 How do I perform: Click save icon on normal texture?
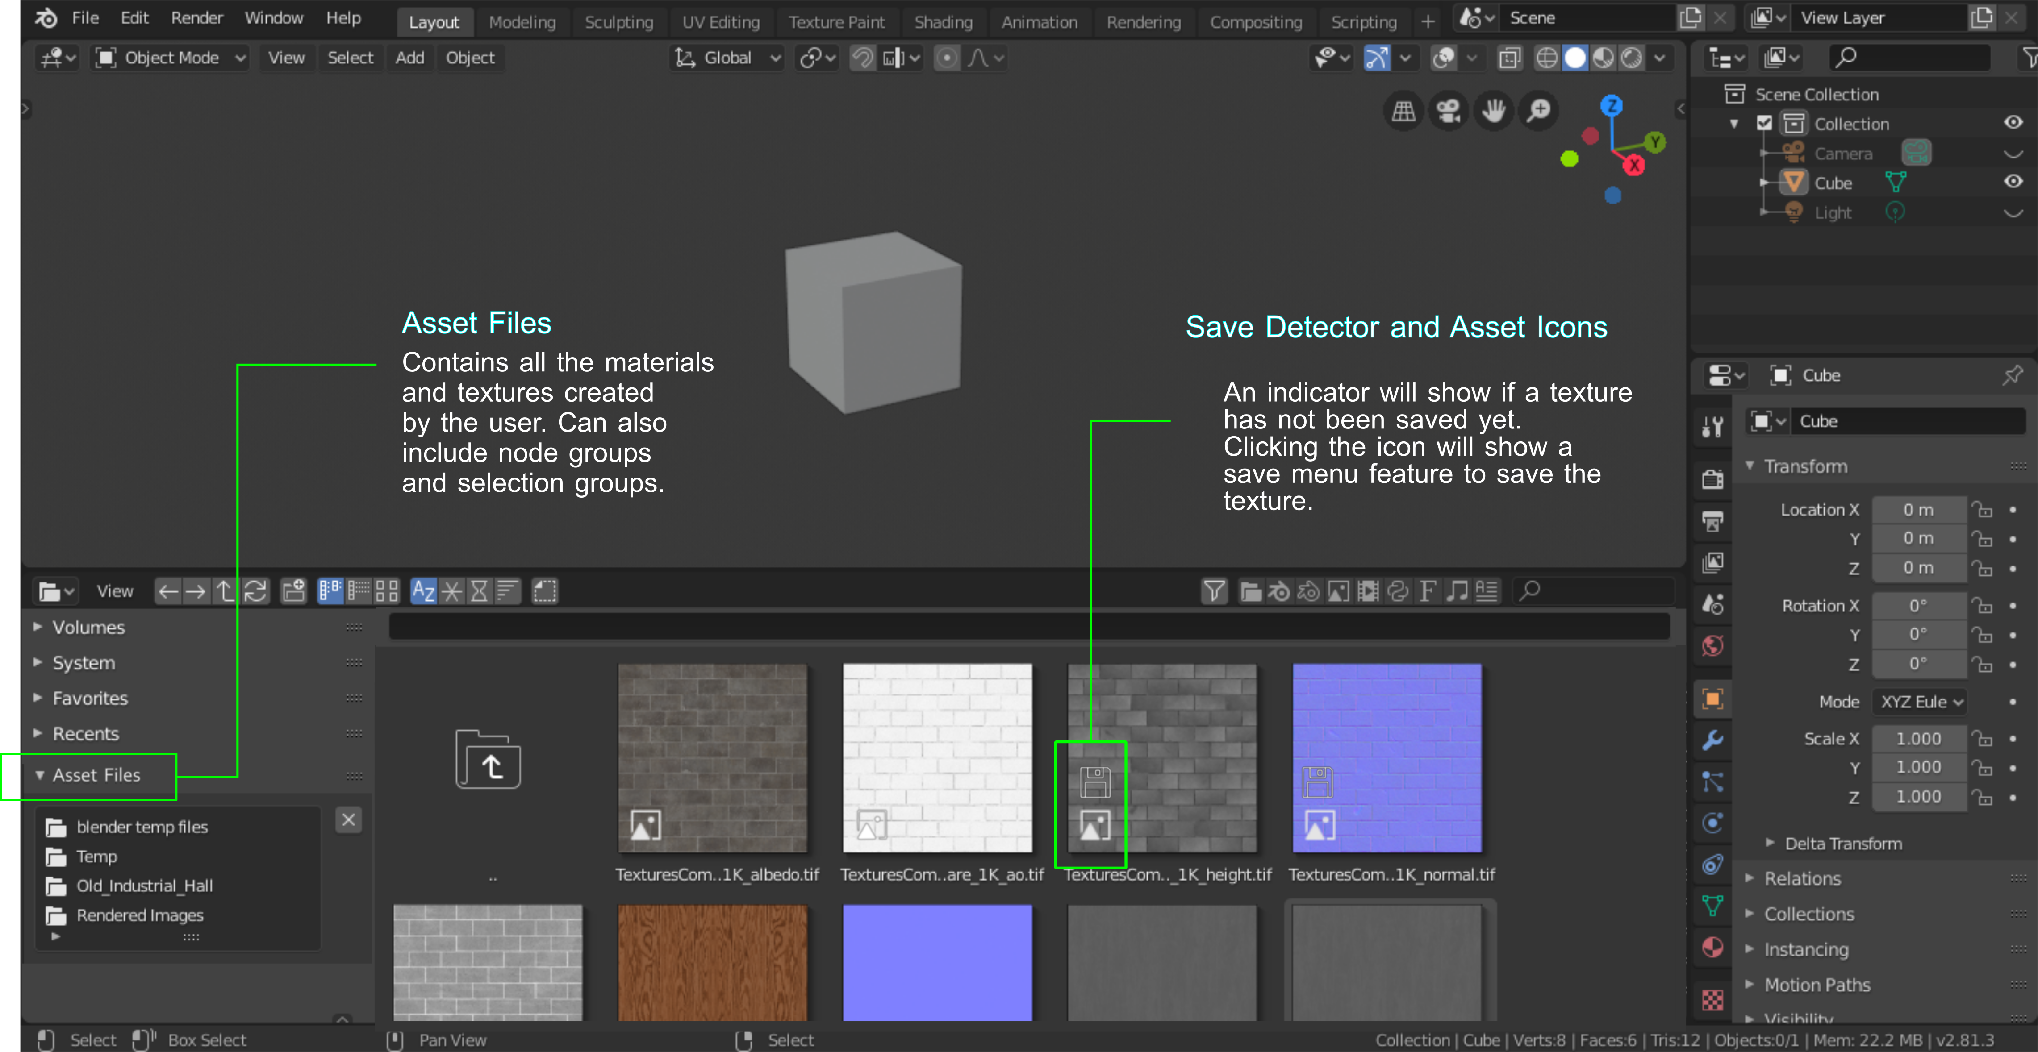(x=1318, y=782)
